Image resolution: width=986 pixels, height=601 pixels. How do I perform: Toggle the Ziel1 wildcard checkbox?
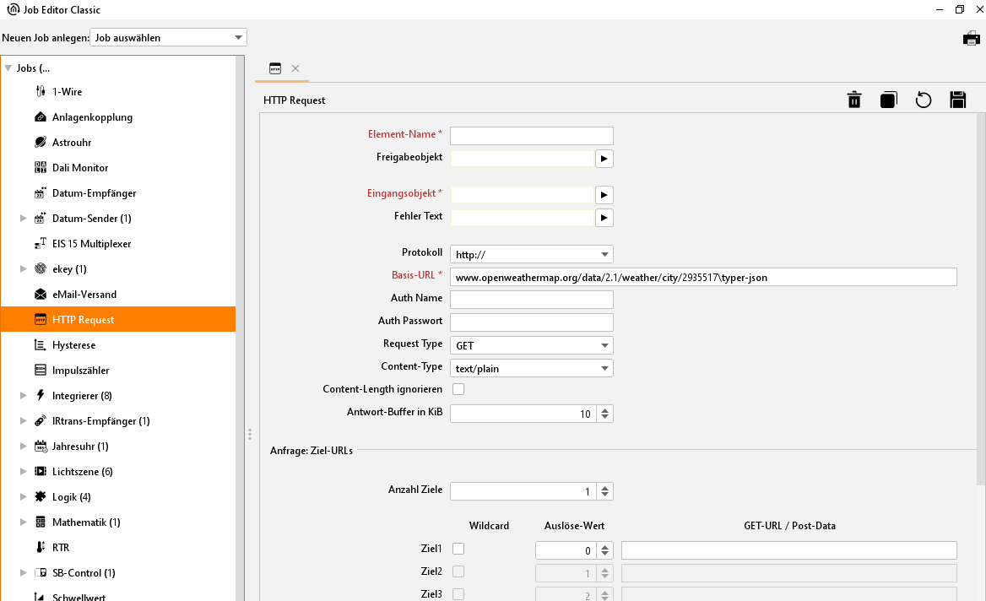pos(458,549)
